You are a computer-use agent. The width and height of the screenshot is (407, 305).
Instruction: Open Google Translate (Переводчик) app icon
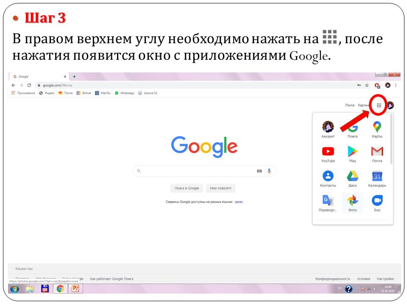(x=328, y=201)
